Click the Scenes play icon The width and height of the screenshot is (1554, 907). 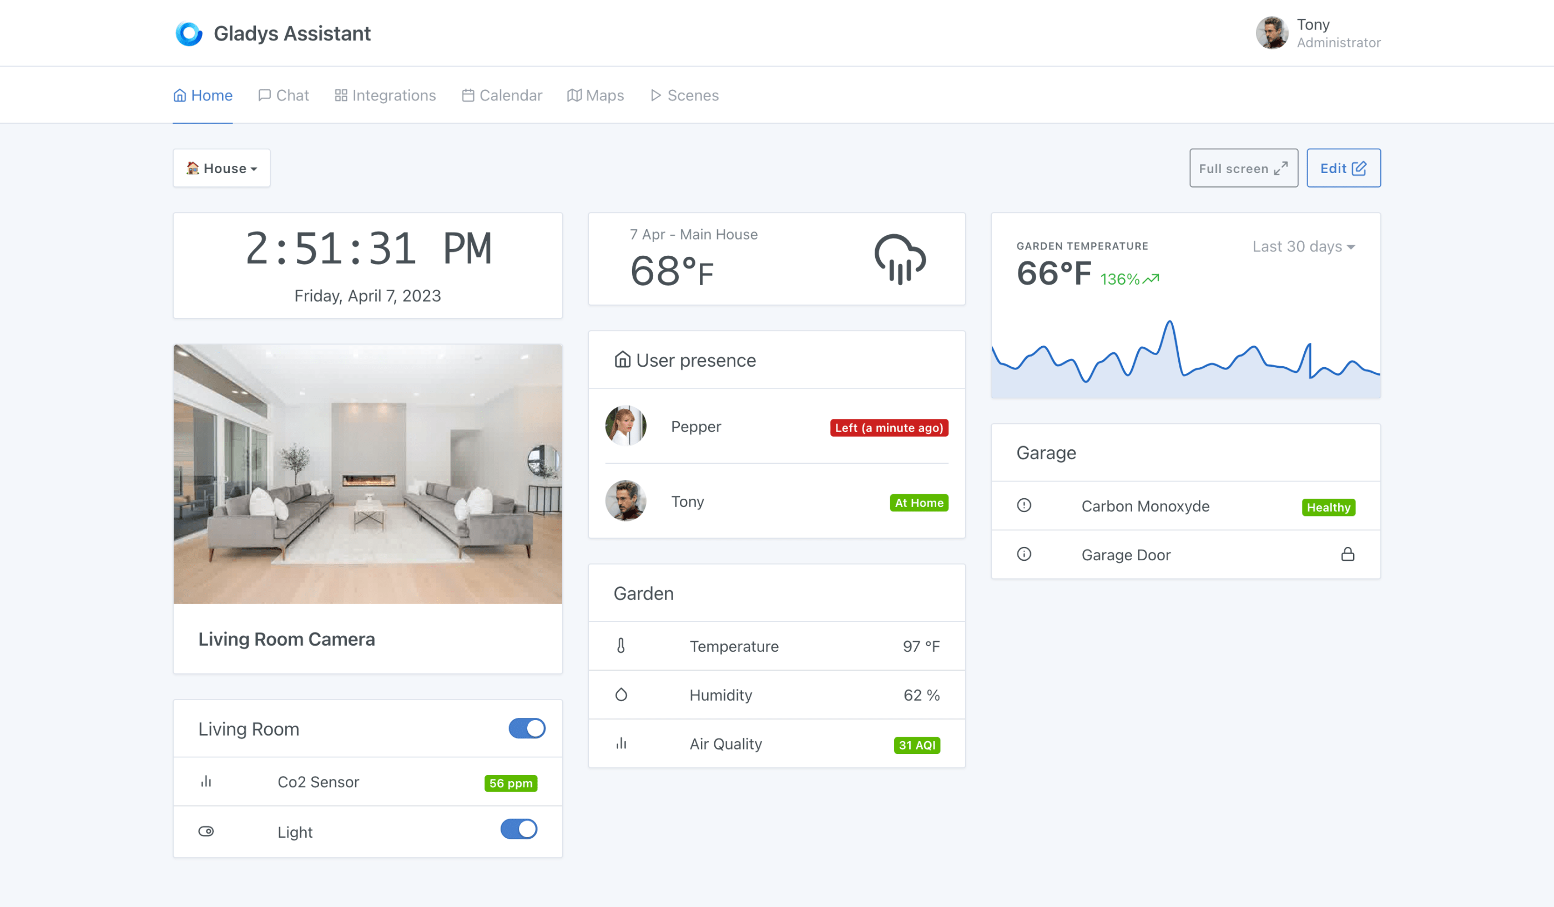pyautogui.click(x=655, y=95)
